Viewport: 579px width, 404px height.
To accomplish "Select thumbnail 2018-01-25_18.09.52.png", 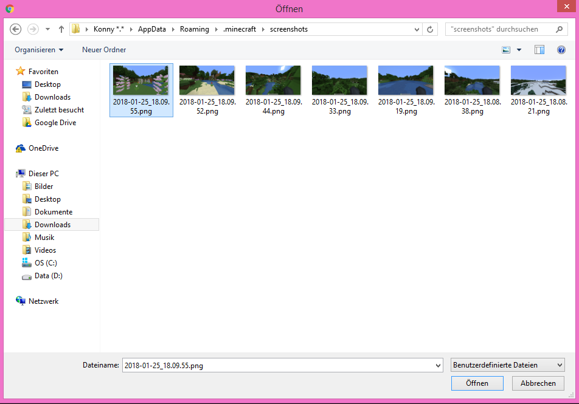I will (x=207, y=90).
